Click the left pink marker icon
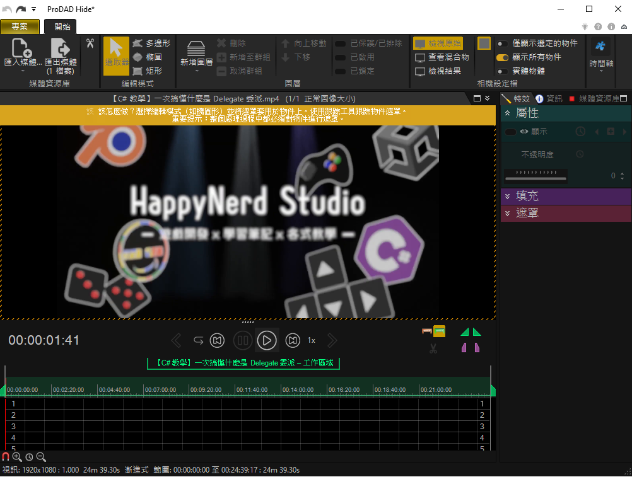Viewport: 632px width, 477px height. (464, 347)
